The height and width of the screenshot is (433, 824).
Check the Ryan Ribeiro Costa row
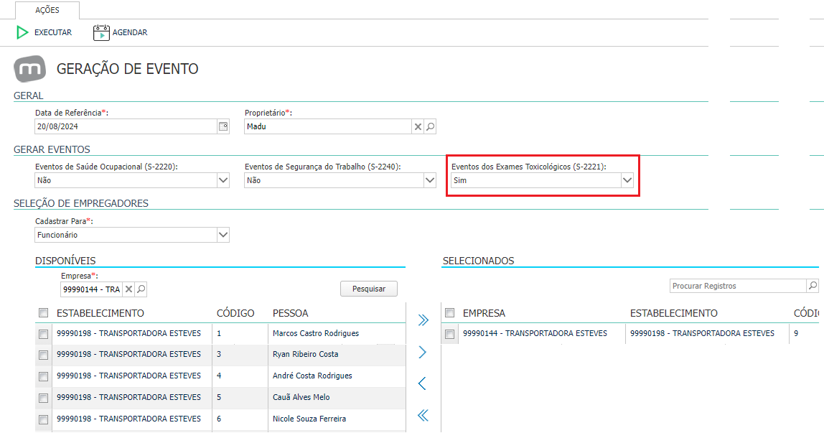[x=44, y=355]
